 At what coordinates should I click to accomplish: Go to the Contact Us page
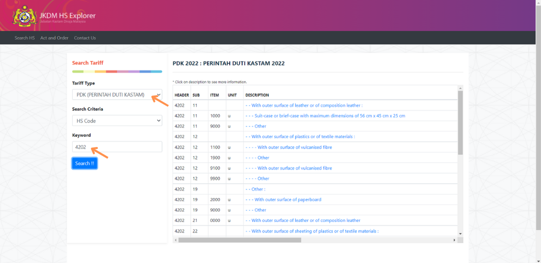(85, 38)
